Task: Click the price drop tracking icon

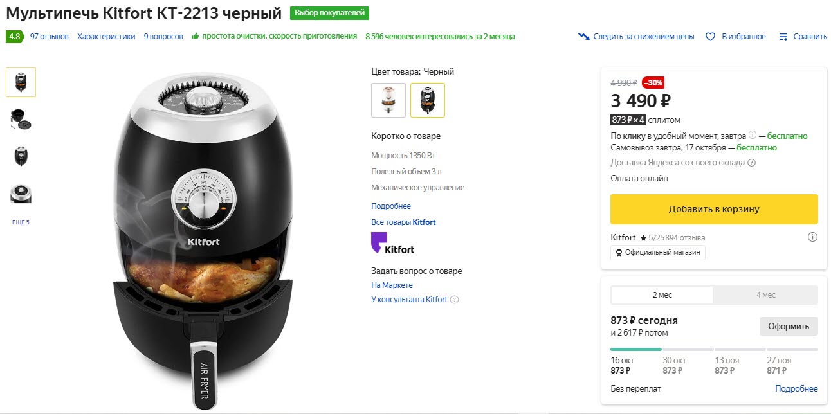Action: (x=584, y=37)
